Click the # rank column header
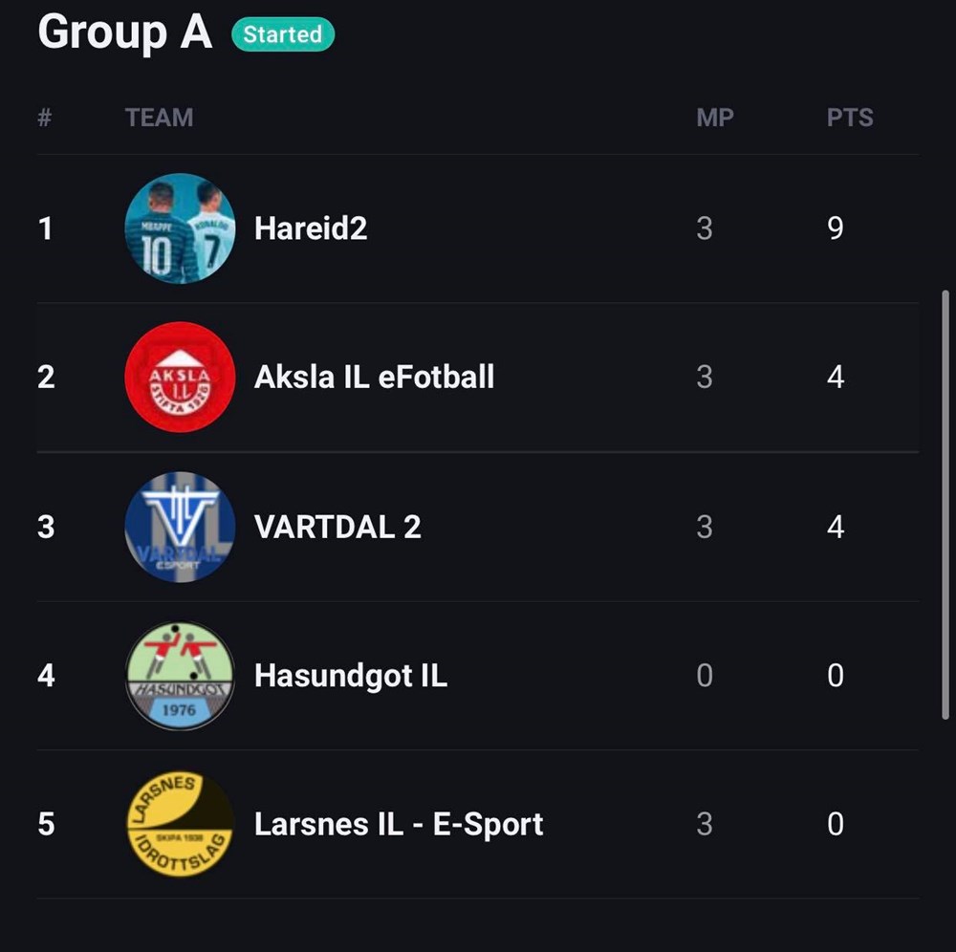Image resolution: width=956 pixels, height=952 pixels. pyautogui.click(x=44, y=118)
